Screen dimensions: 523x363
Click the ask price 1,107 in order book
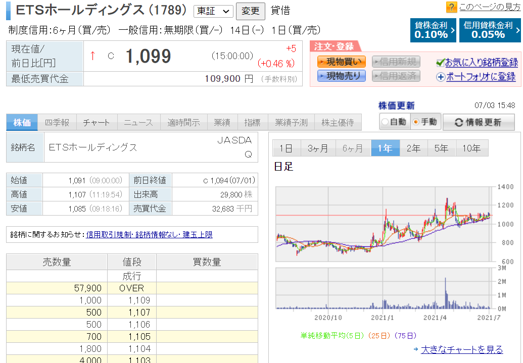(139, 313)
